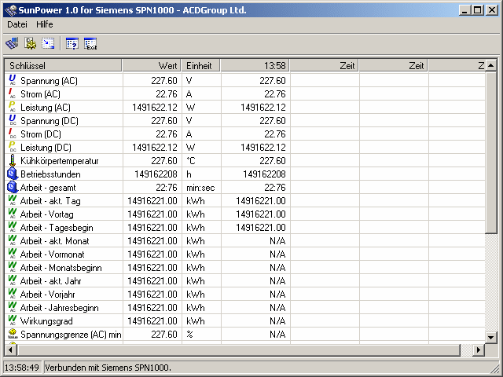Open the help question-mark toolbar icon
503x377 pixels.
(x=72, y=44)
